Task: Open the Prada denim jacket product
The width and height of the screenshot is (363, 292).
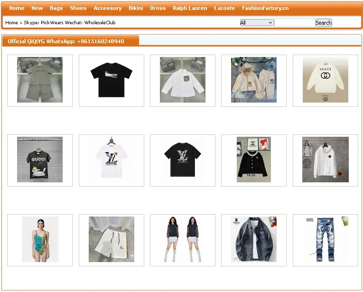Action: [254, 239]
